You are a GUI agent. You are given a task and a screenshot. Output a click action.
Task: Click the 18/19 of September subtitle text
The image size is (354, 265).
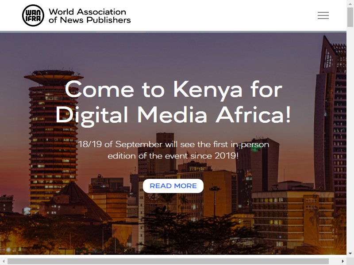(x=173, y=150)
